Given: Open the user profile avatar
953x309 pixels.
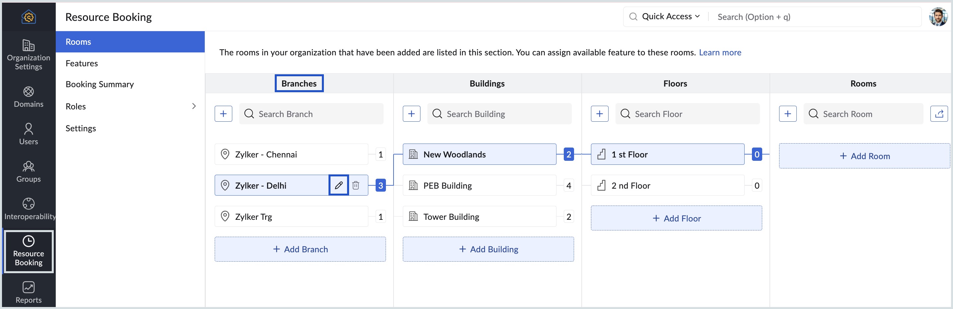Looking at the screenshot, I should click(x=938, y=17).
